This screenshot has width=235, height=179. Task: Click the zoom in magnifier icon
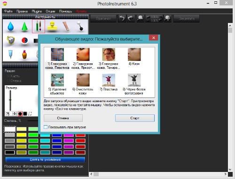click(x=167, y=19)
